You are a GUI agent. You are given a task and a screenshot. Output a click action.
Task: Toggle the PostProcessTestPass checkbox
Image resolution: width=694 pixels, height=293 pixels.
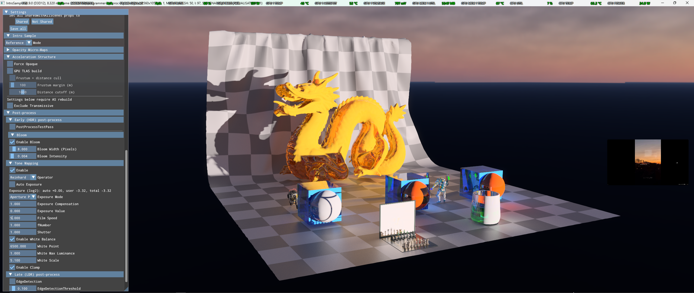coord(12,127)
